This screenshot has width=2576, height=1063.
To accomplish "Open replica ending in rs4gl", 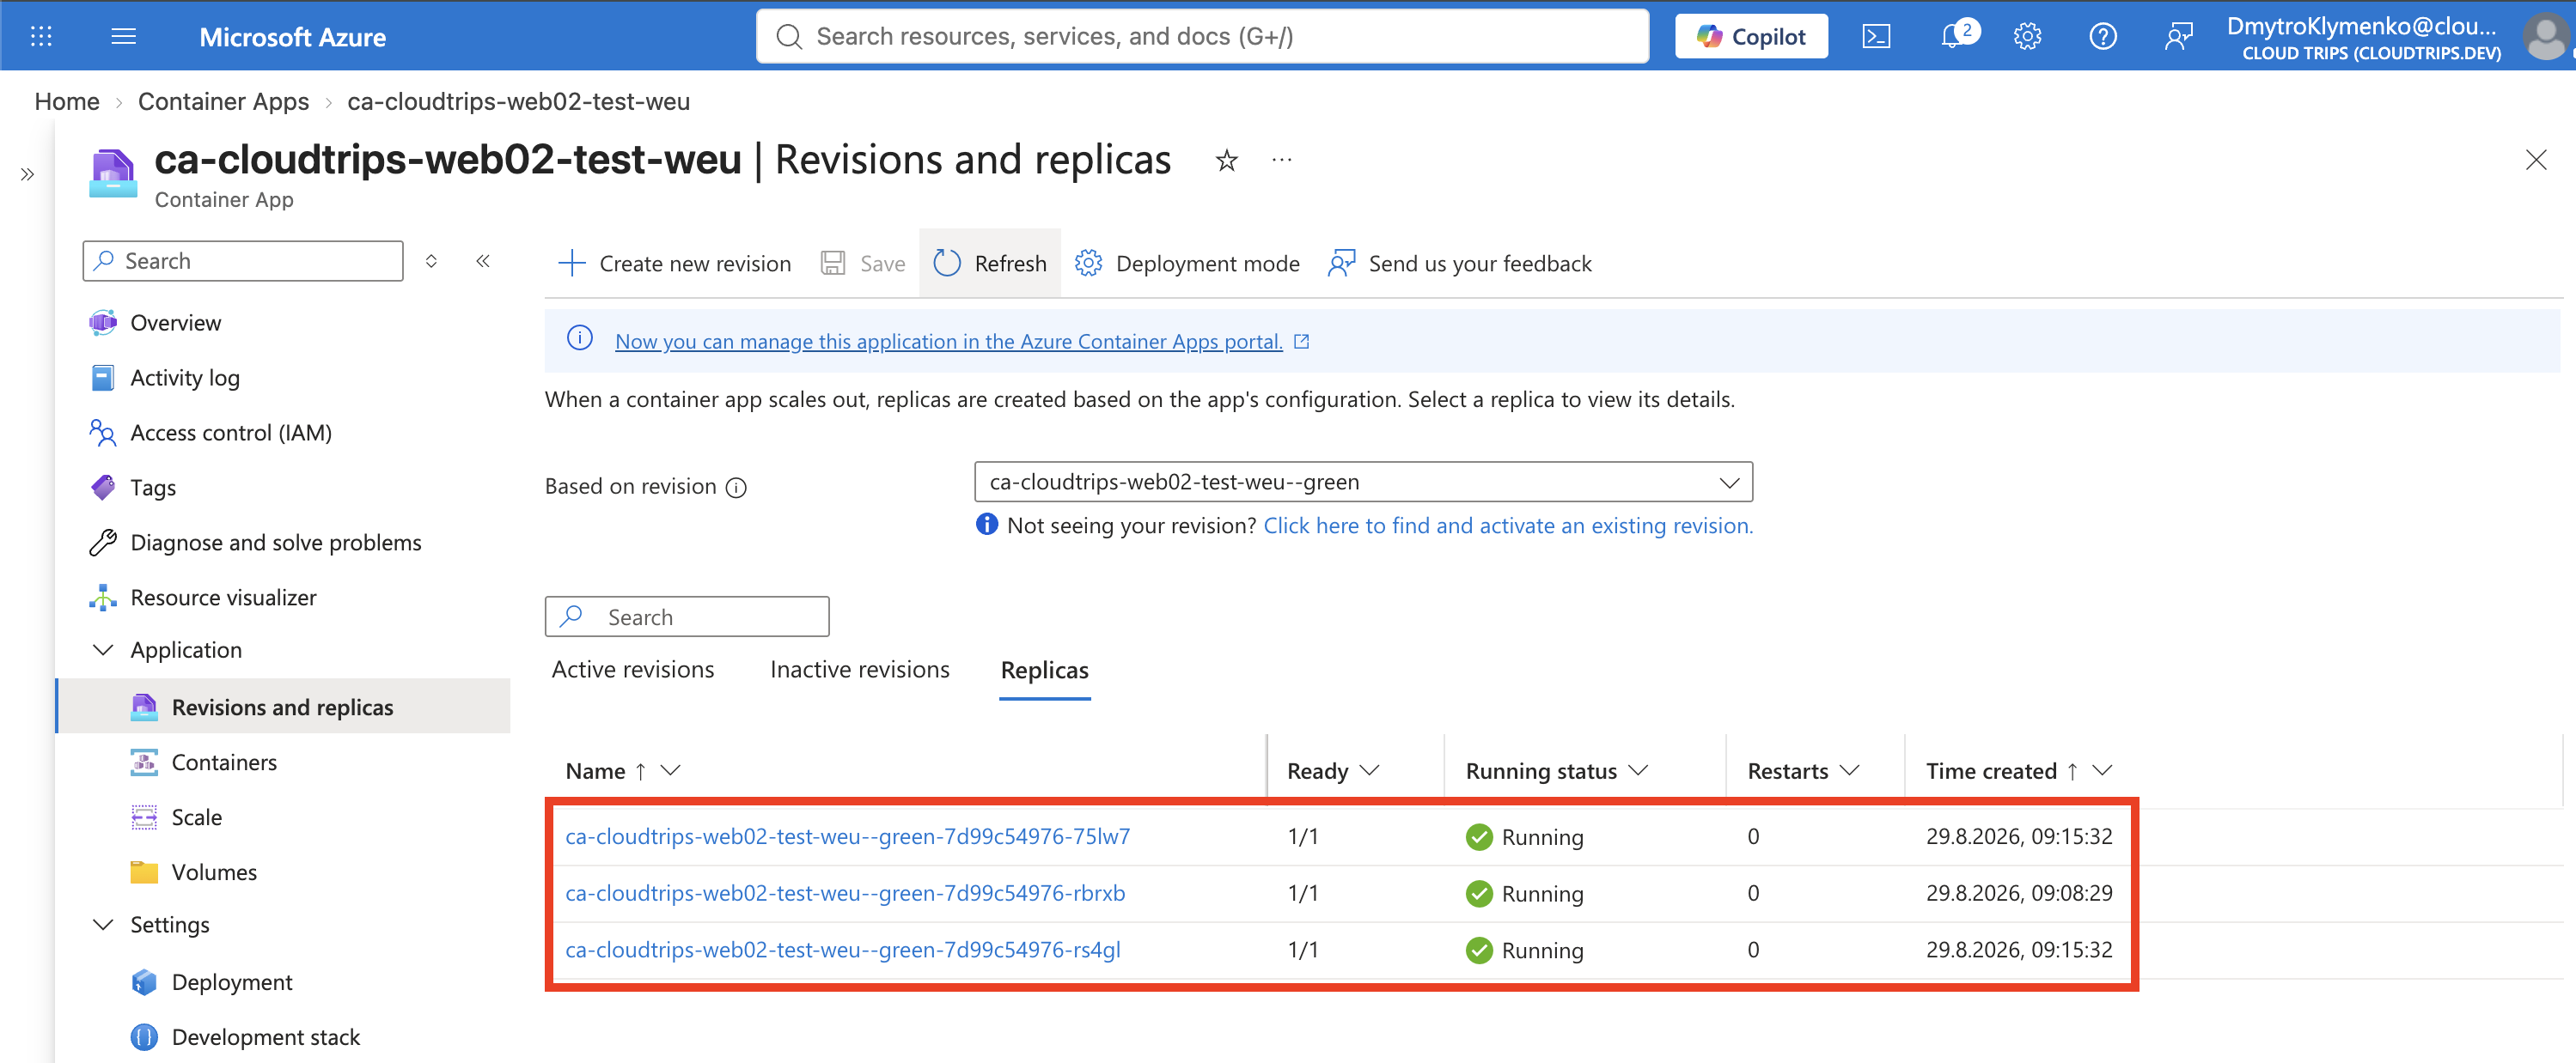I will [x=843, y=951].
